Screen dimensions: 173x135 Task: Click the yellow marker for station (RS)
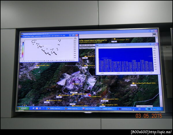[133, 83]
